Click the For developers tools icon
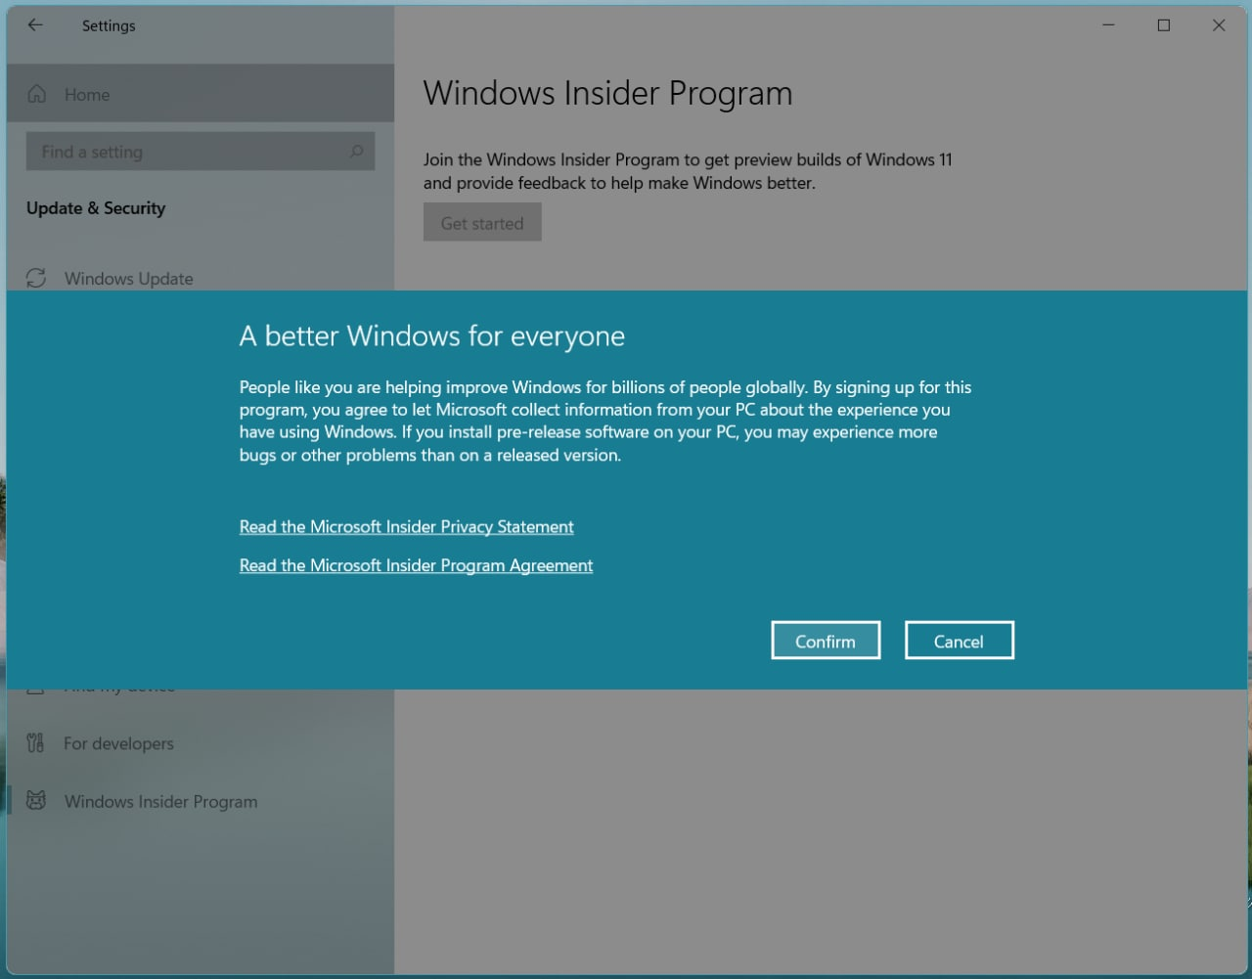This screenshot has width=1252, height=979. tap(36, 743)
